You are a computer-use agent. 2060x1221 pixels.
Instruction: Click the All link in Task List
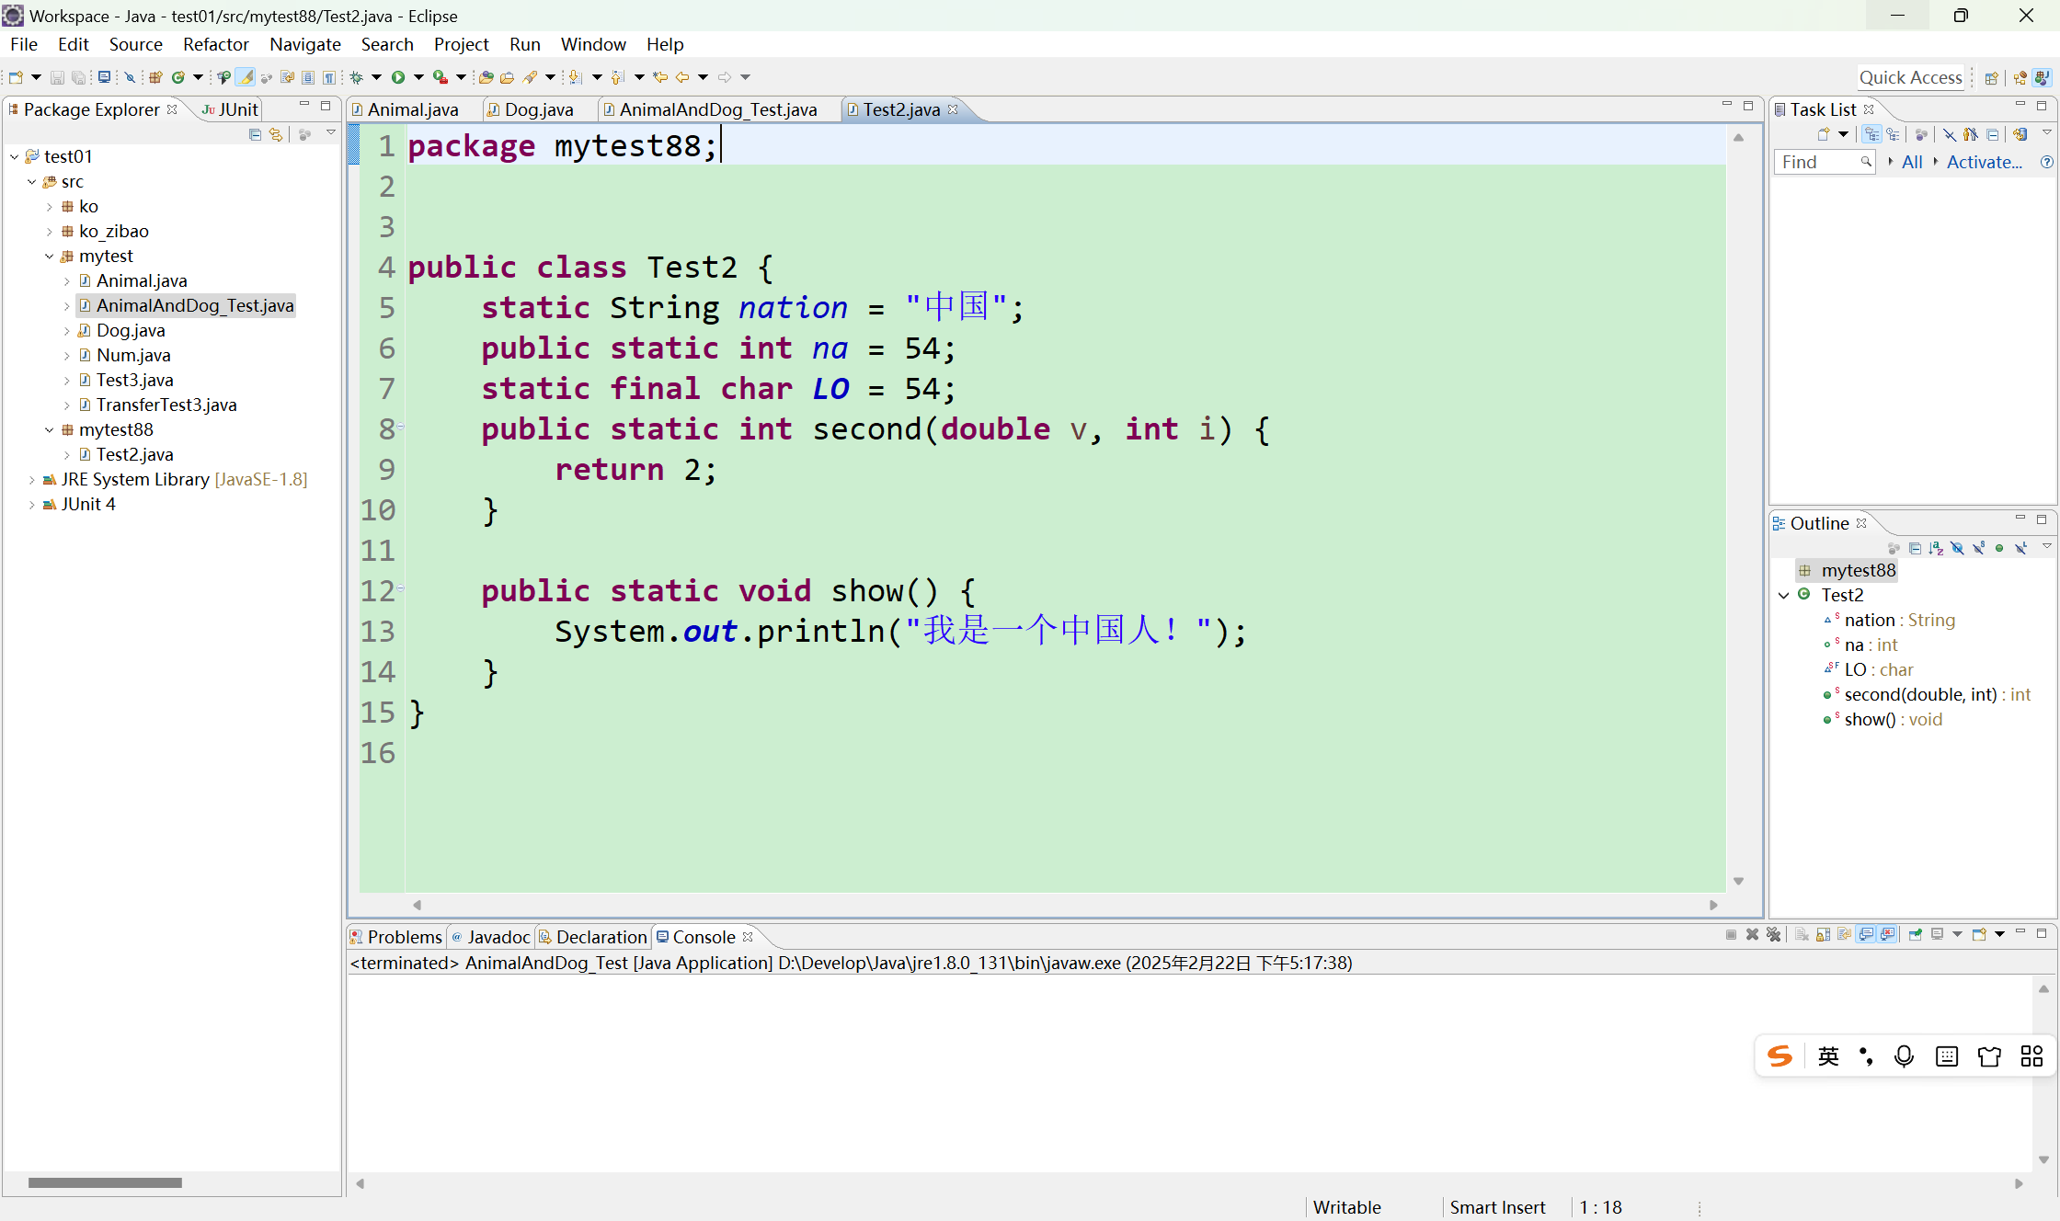point(1912,162)
